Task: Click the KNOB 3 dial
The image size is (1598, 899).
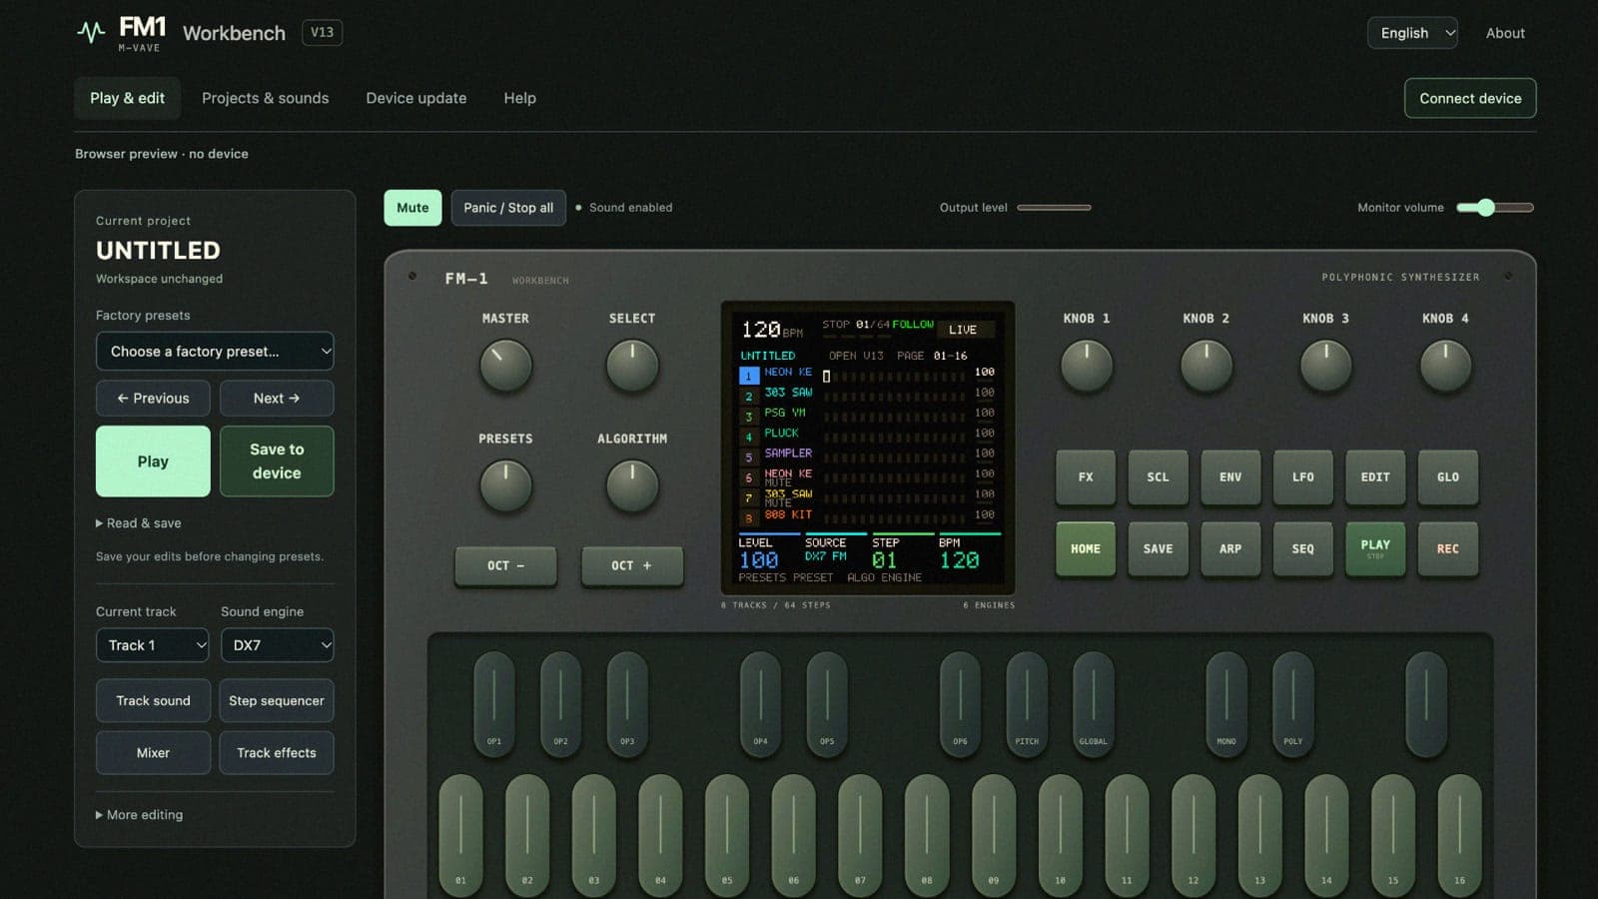Action: coord(1326,366)
